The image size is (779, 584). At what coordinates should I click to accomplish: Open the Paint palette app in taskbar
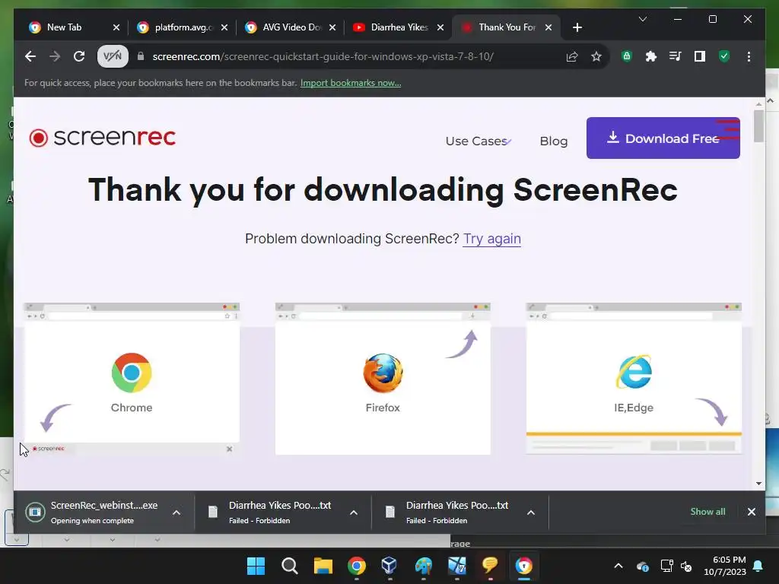pos(423,566)
